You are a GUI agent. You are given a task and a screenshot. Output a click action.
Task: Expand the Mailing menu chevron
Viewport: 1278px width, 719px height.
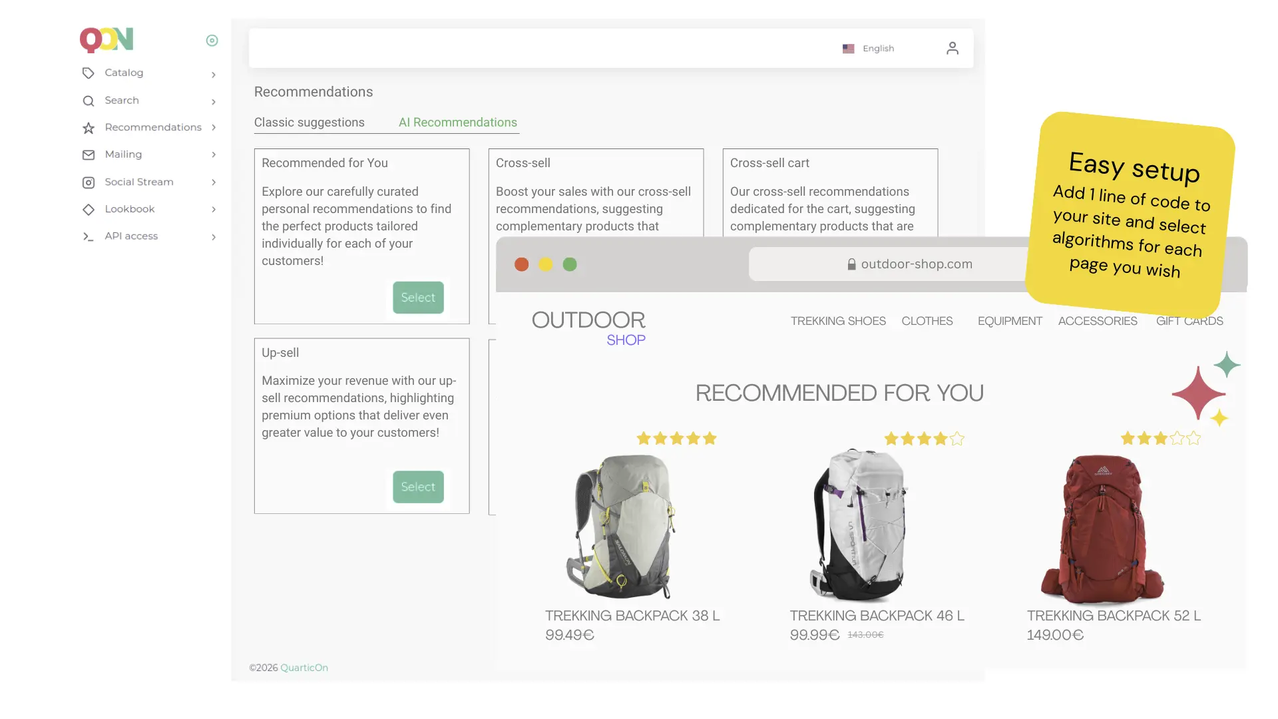pyautogui.click(x=214, y=154)
